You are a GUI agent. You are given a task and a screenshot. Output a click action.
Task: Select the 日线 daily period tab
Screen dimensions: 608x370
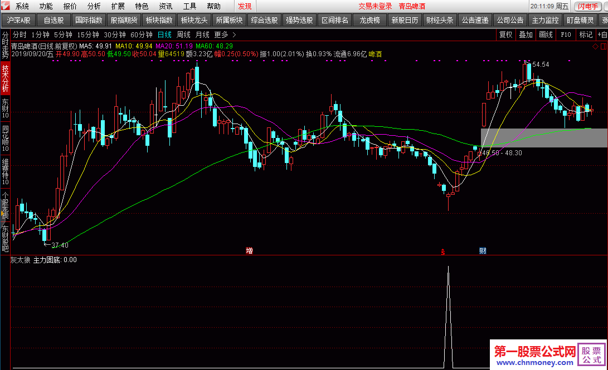pos(164,35)
